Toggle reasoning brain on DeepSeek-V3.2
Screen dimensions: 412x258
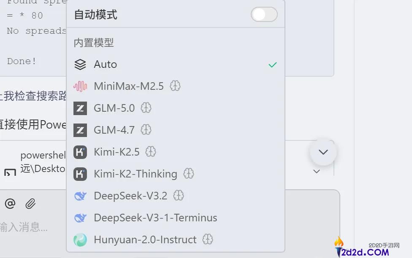click(179, 196)
